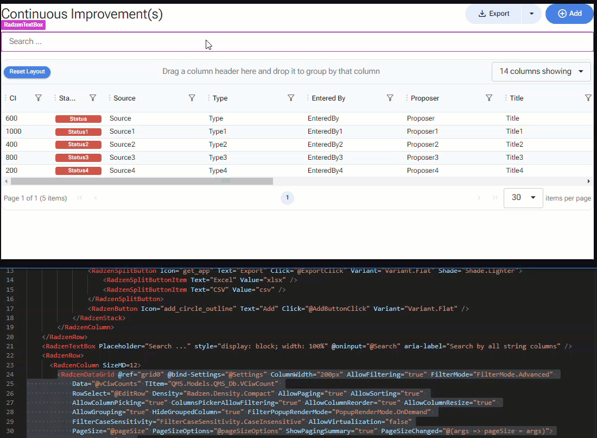597x438 pixels.
Task: Open the Entered By column filter icon
Action: (x=390, y=98)
